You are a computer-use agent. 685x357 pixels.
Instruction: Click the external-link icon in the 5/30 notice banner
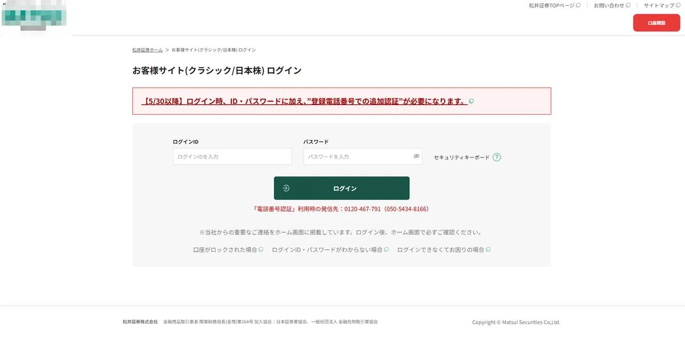point(471,100)
